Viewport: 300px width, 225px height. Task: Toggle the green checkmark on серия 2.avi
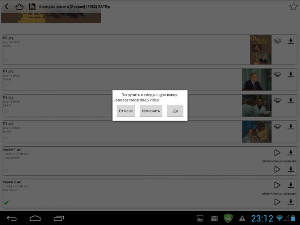click(6, 203)
